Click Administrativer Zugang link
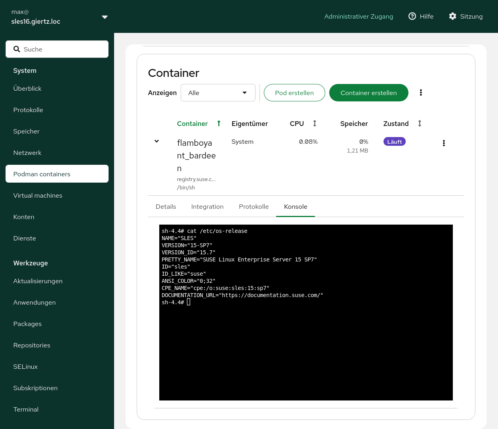The image size is (498, 429). 359,16
